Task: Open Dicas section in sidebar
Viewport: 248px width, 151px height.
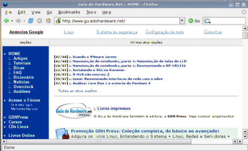Action: coord(19,68)
